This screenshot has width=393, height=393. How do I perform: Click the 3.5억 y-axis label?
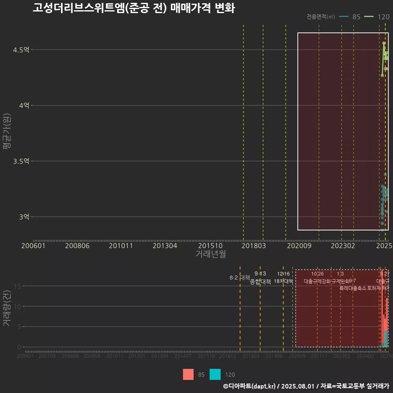pos(21,161)
